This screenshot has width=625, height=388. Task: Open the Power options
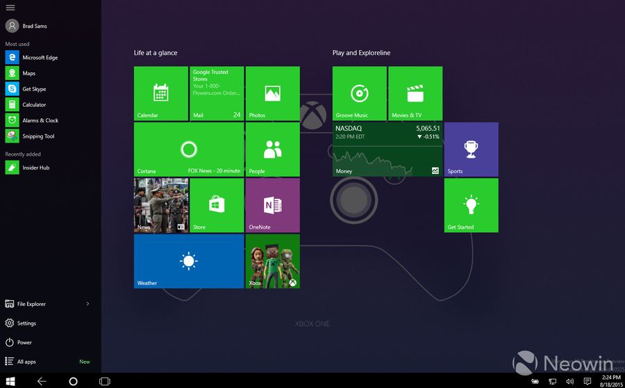(x=18, y=342)
